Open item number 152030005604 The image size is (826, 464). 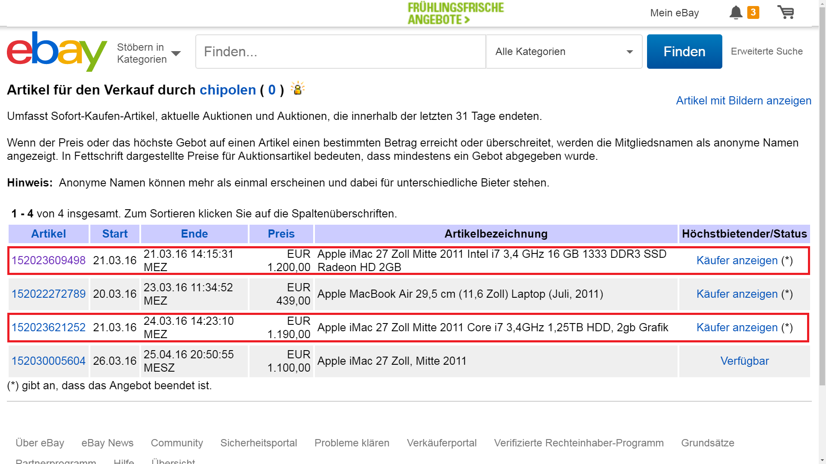49,361
